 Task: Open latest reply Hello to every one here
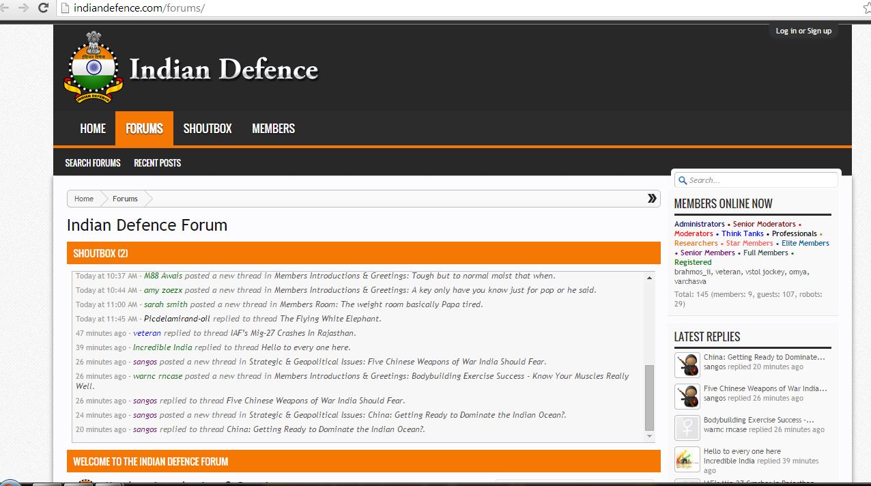coord(742,451)
